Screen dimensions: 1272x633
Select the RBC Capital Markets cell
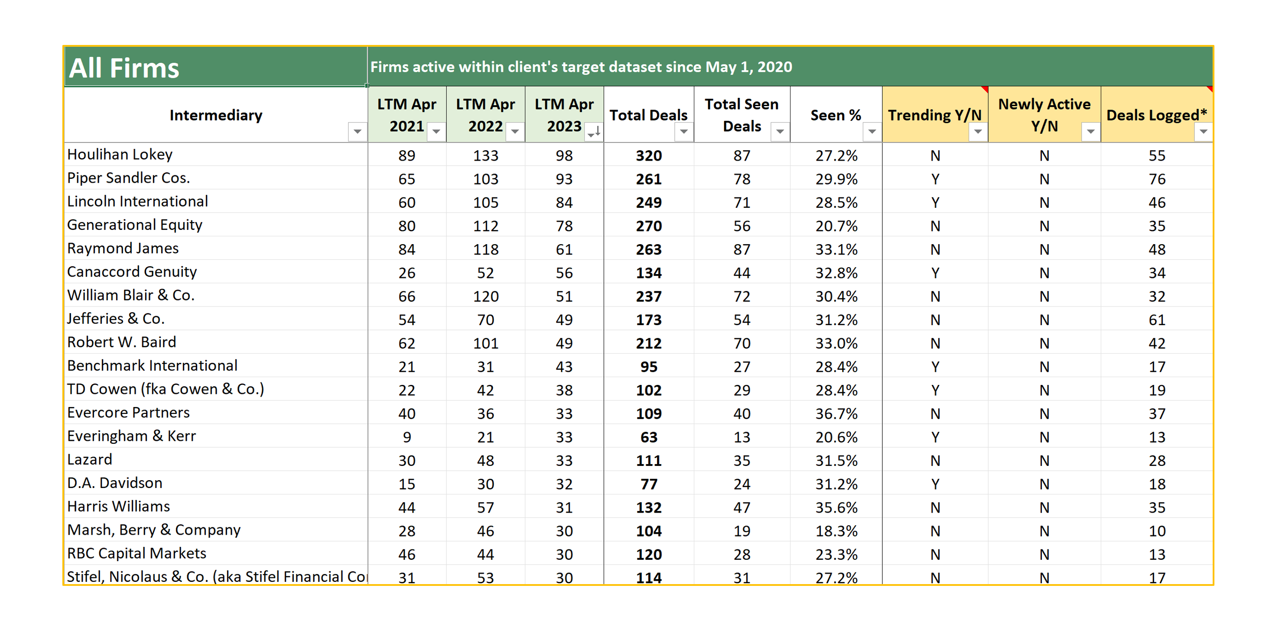coord(216,553)
